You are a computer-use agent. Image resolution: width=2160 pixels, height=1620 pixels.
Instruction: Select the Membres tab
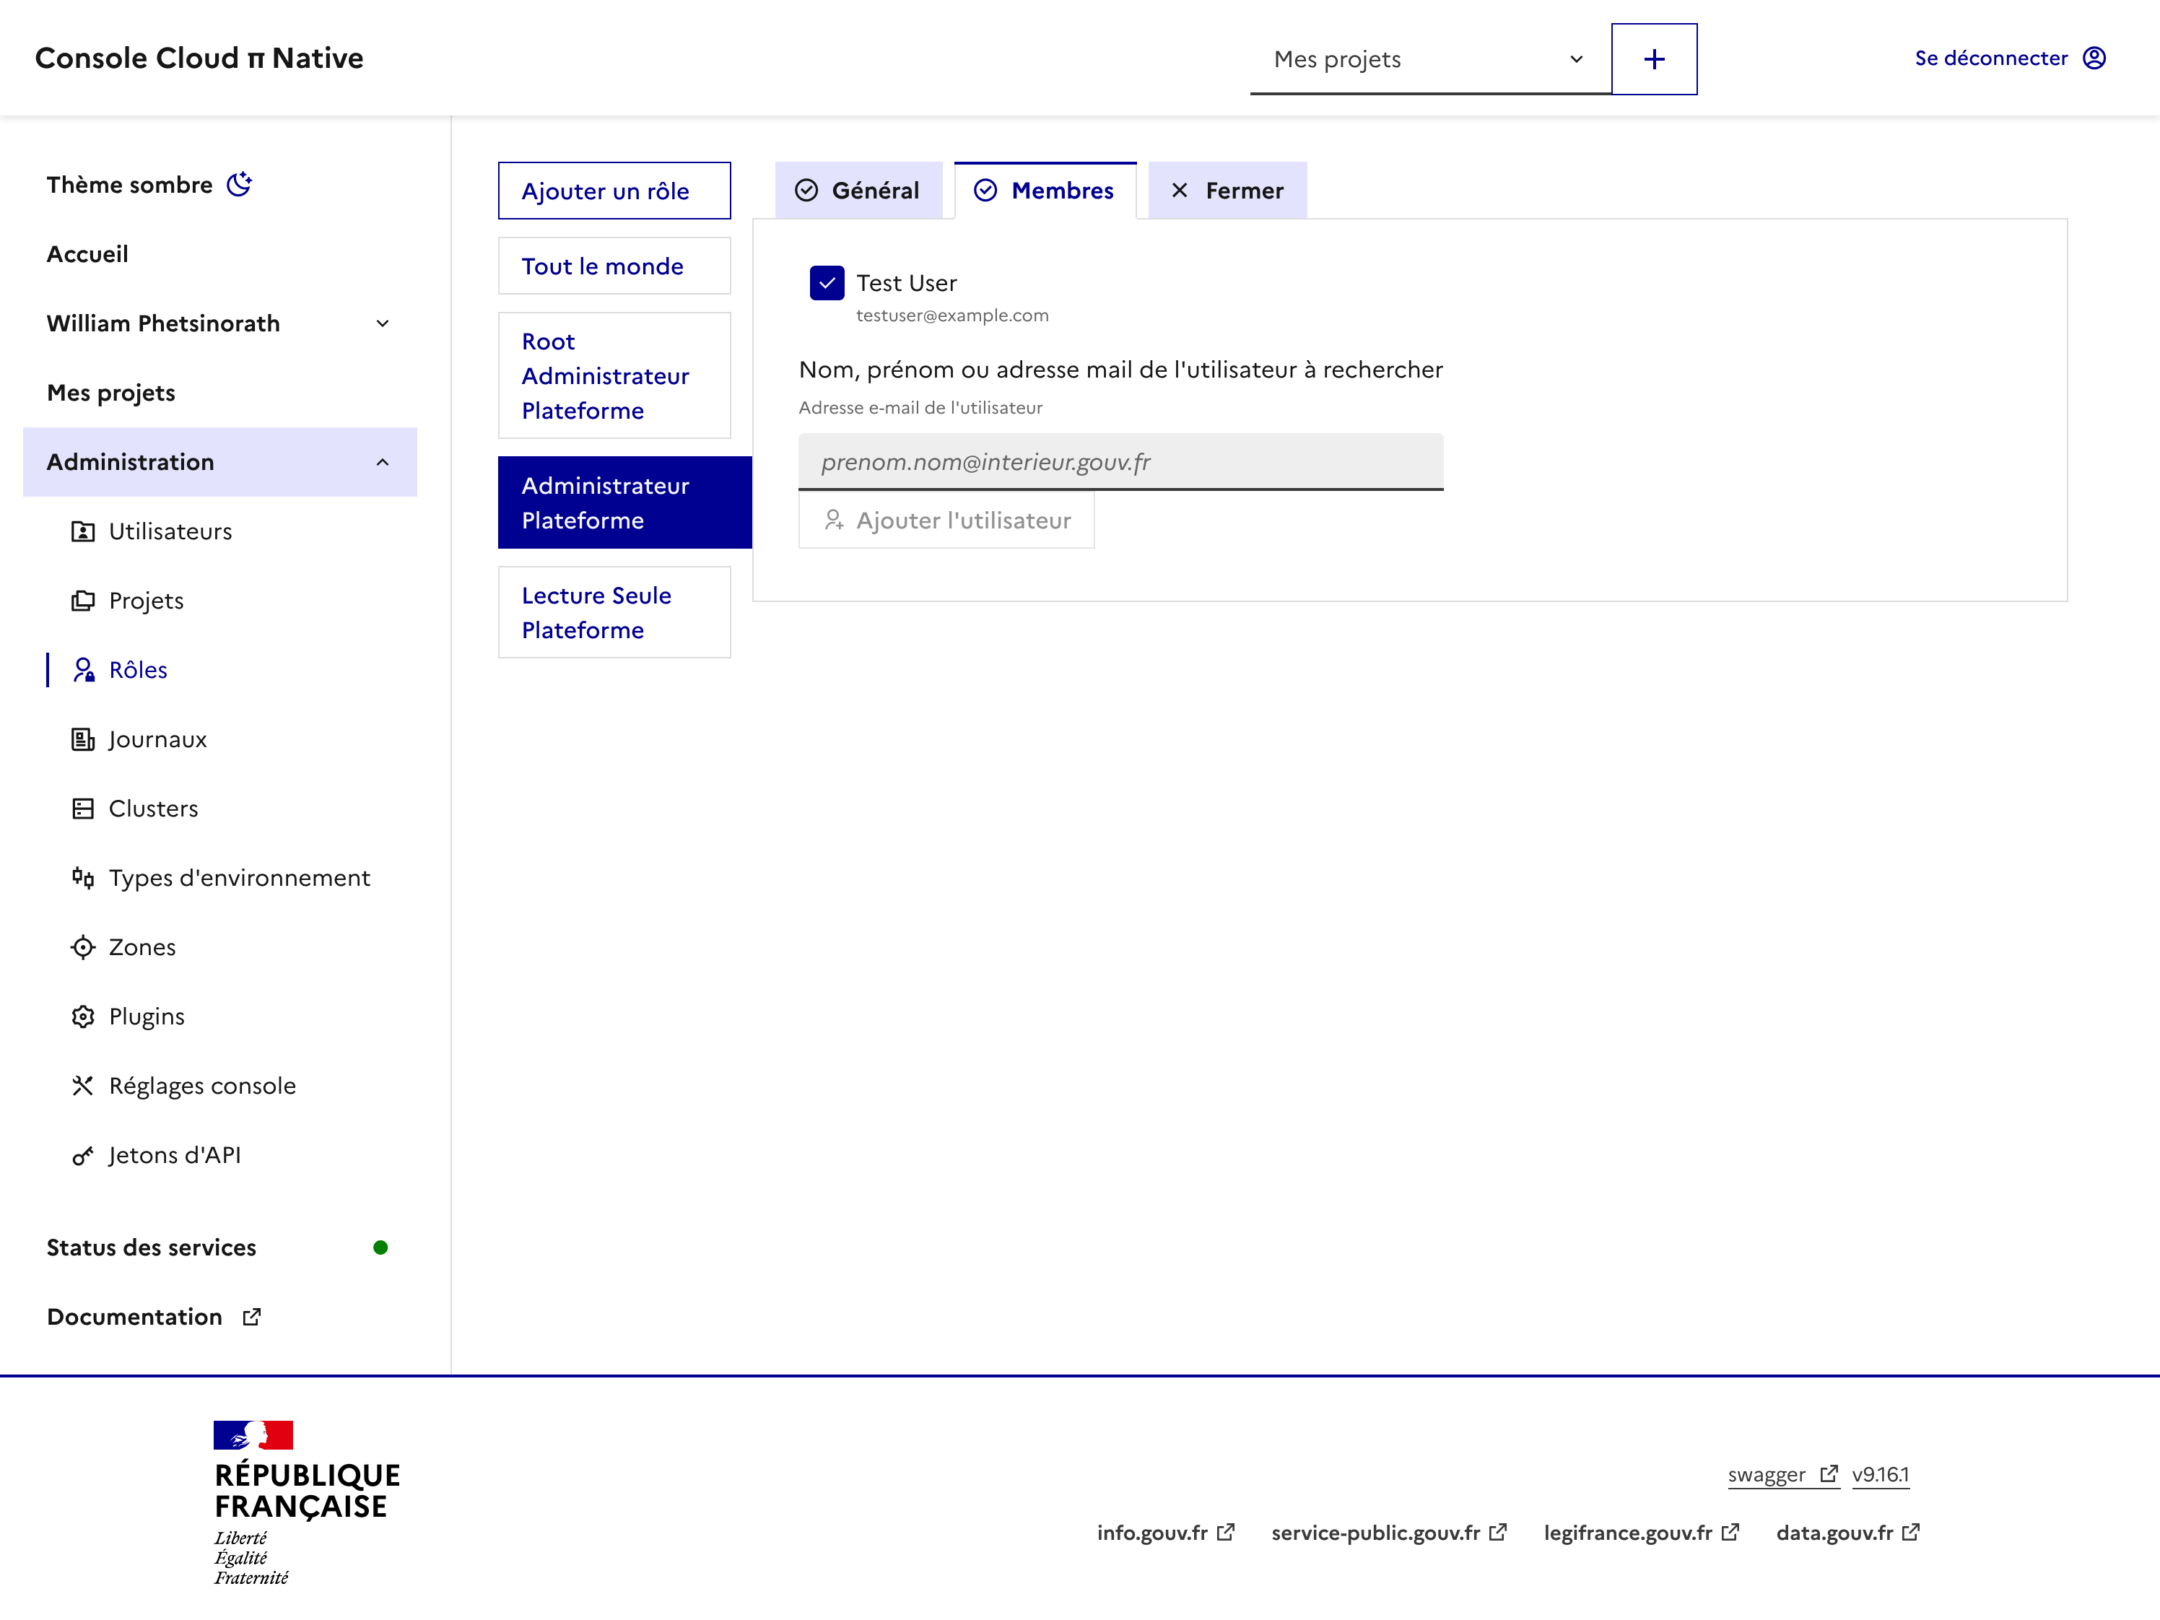[x=1045, y=191]
